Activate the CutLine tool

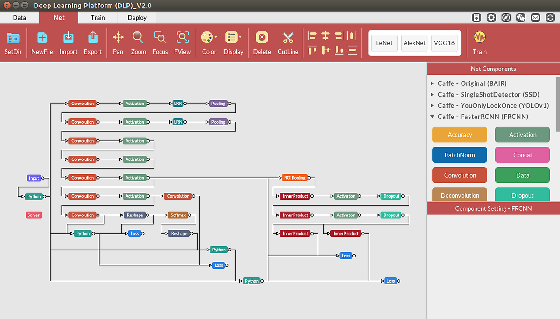[287, 42]
